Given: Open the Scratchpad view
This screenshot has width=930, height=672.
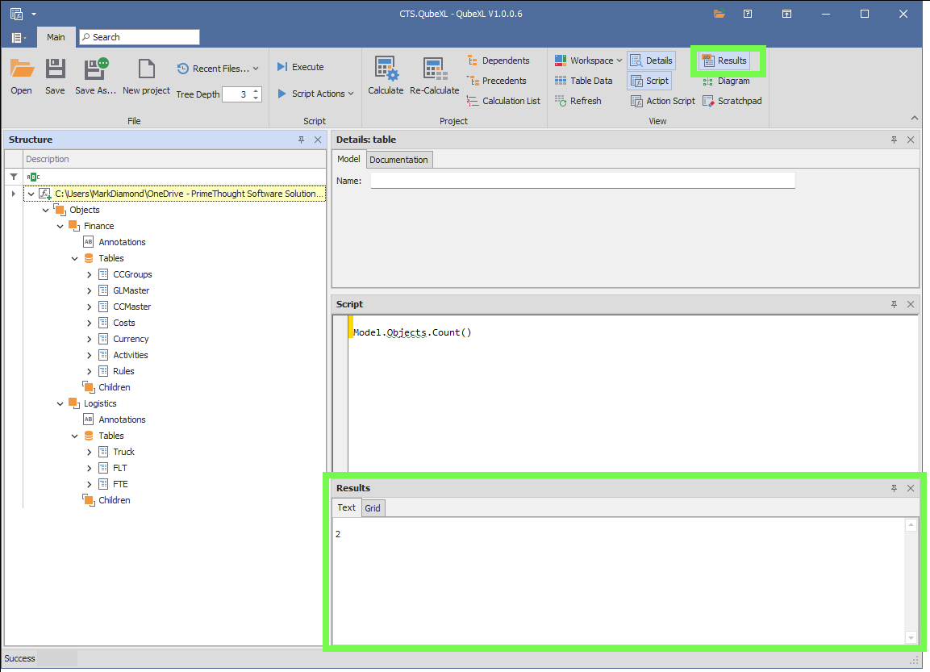Looking at the screenshot, I should pyautogui.click(x=732, y=101).
